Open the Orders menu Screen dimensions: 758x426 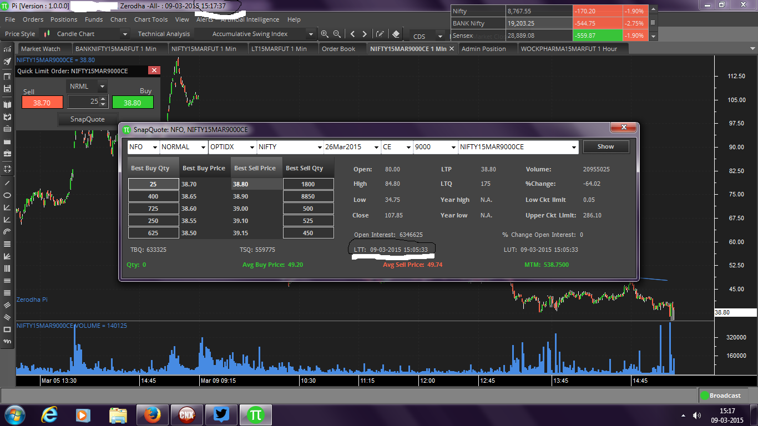[x=33, y=19]
